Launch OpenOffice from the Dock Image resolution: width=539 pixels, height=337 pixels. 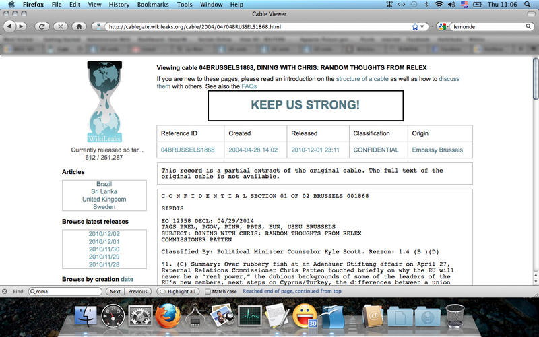click(332, 316)
